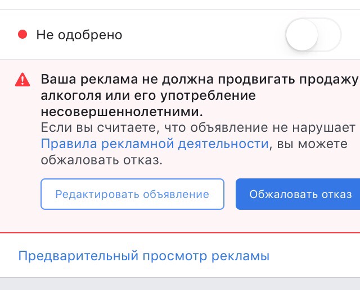Edit the ad using the outlined button

(x=133, y=194)
